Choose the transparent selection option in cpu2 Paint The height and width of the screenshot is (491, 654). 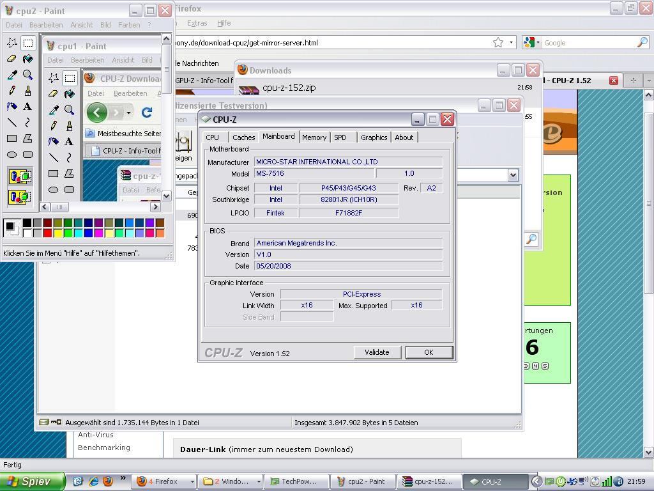pos(20,196)
